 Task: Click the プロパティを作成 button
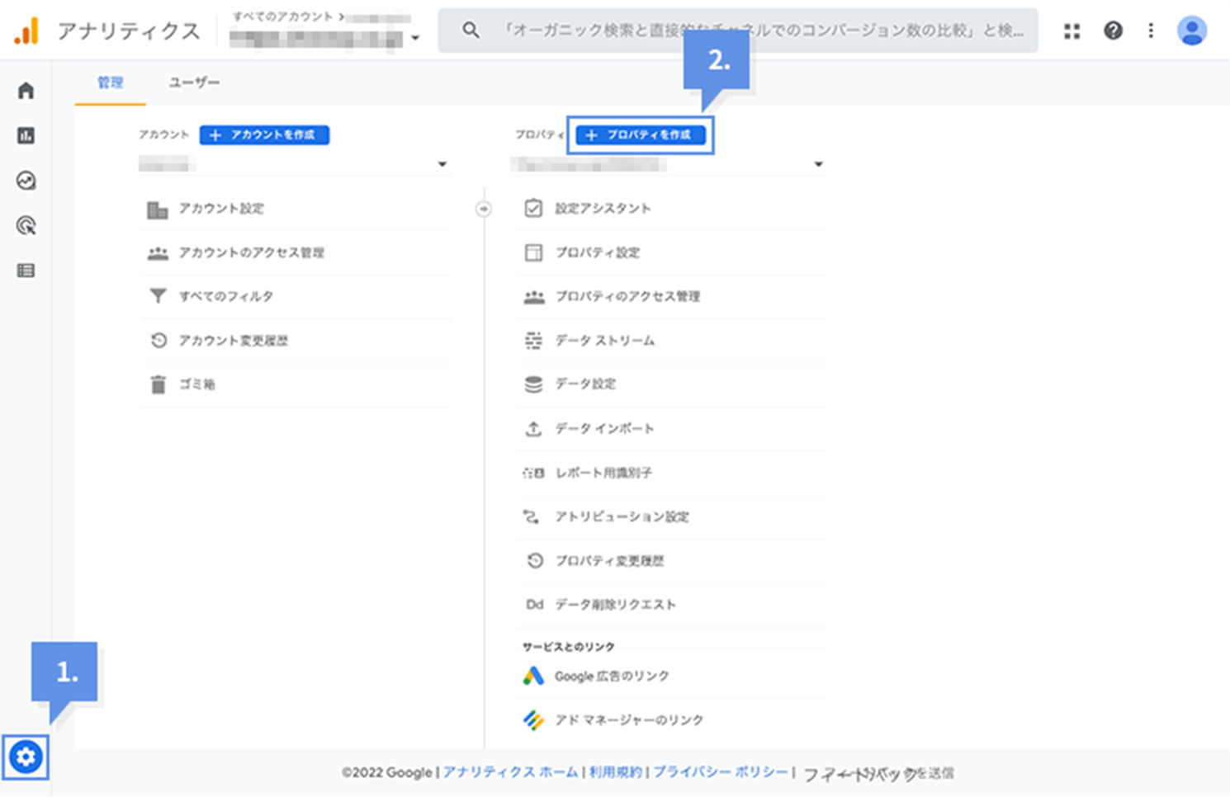coord(641,134)
